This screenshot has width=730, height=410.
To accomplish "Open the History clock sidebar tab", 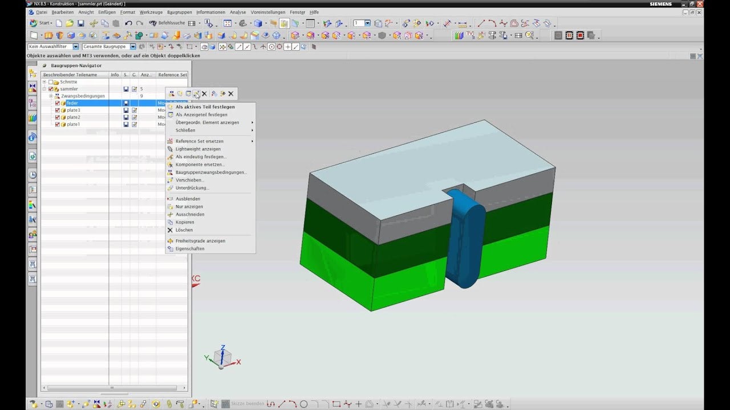I will (x=33, y=175).
